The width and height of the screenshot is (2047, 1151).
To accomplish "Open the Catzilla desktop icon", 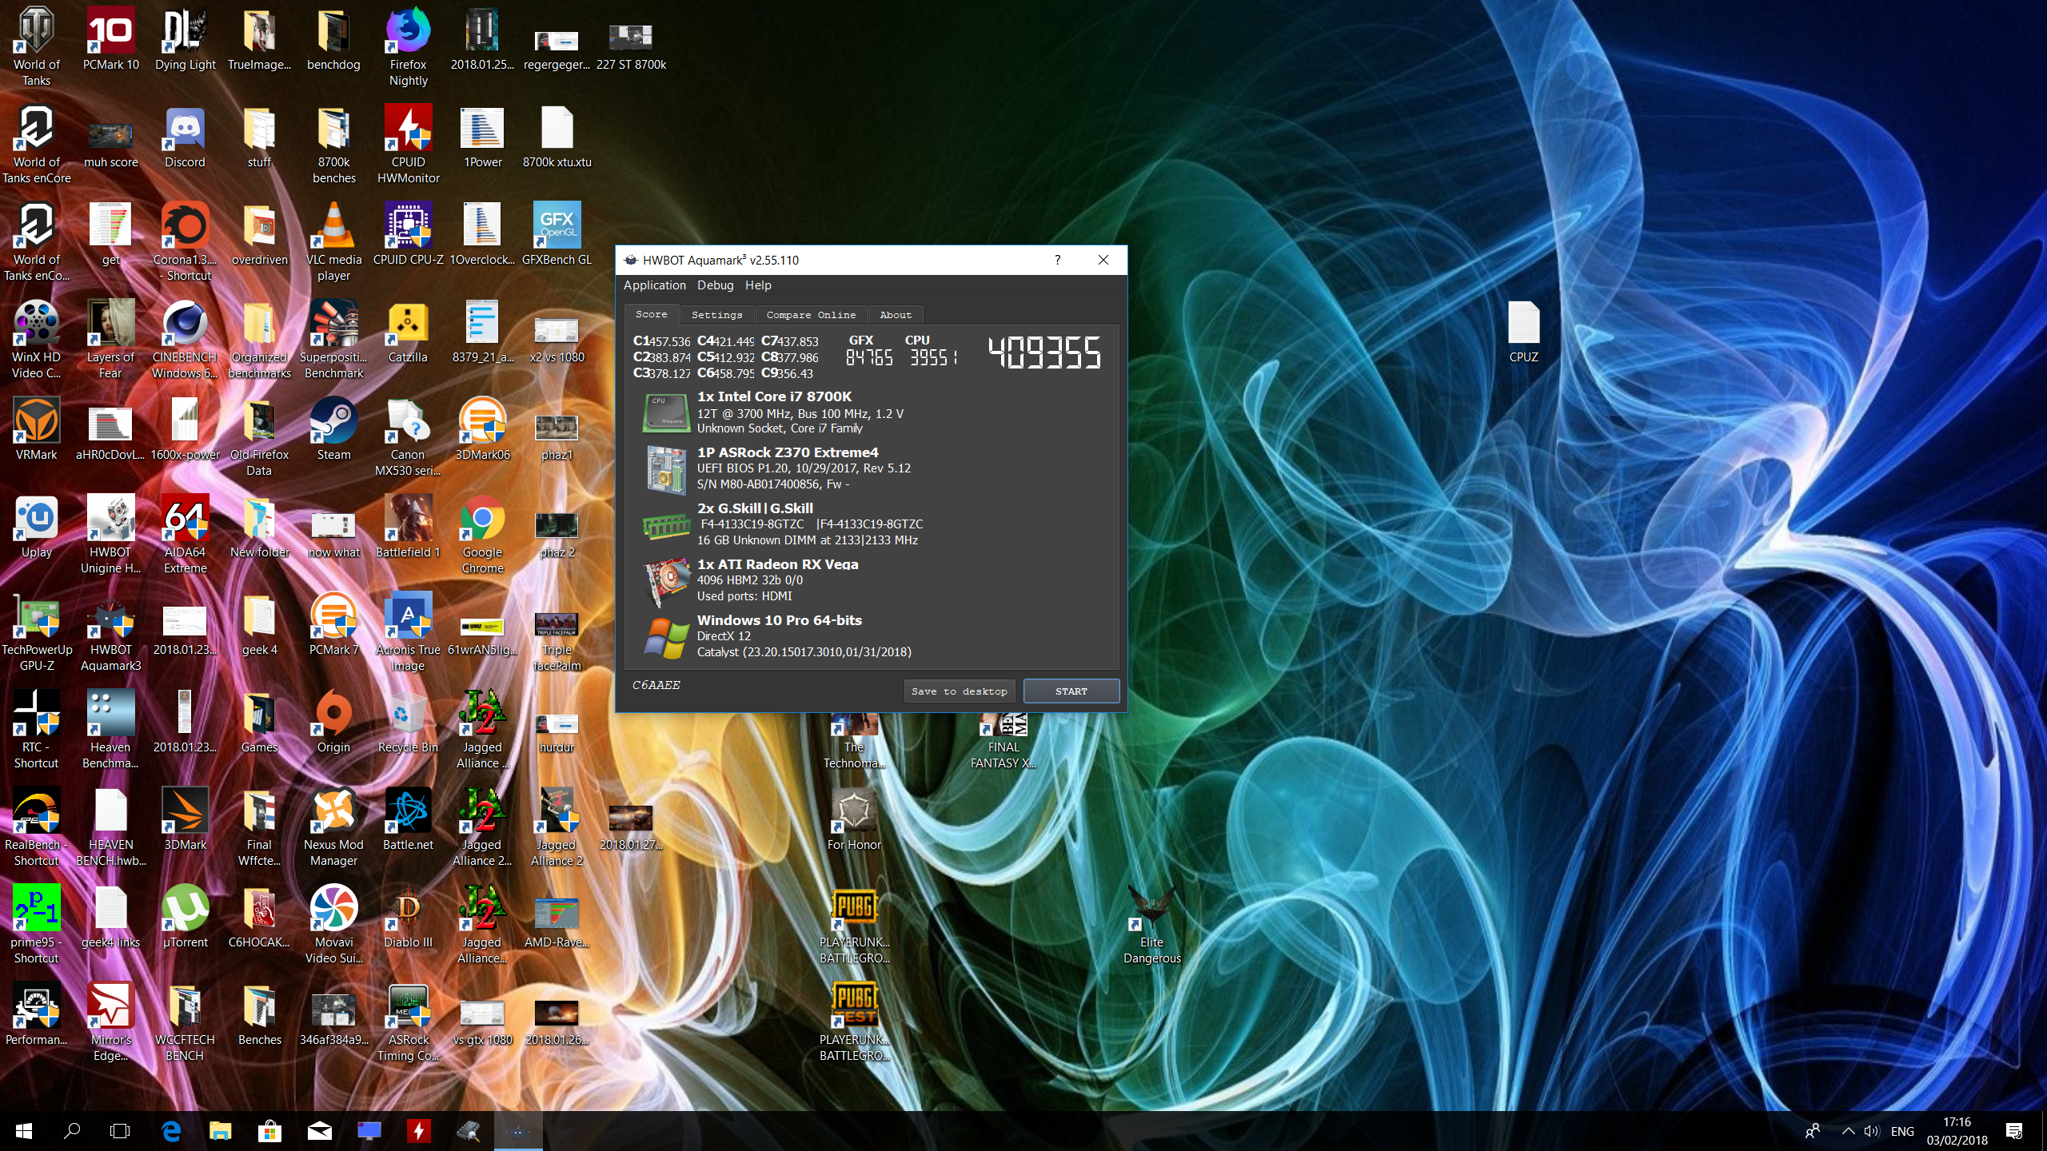I will tap(408, 333).
